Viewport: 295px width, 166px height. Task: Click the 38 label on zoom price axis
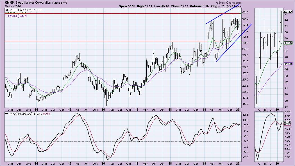click(286, 107)
